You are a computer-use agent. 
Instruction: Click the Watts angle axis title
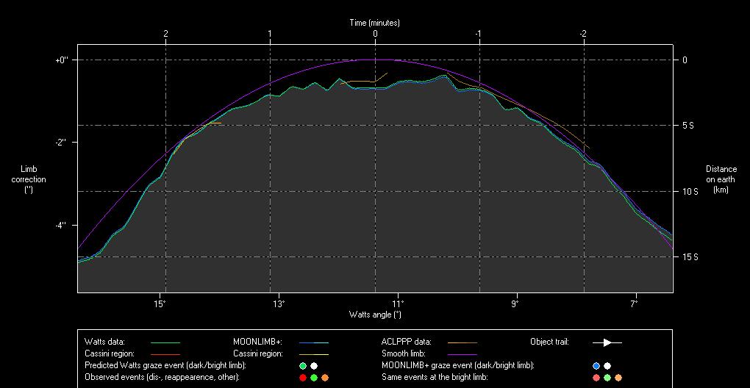(x=375, y=315)
